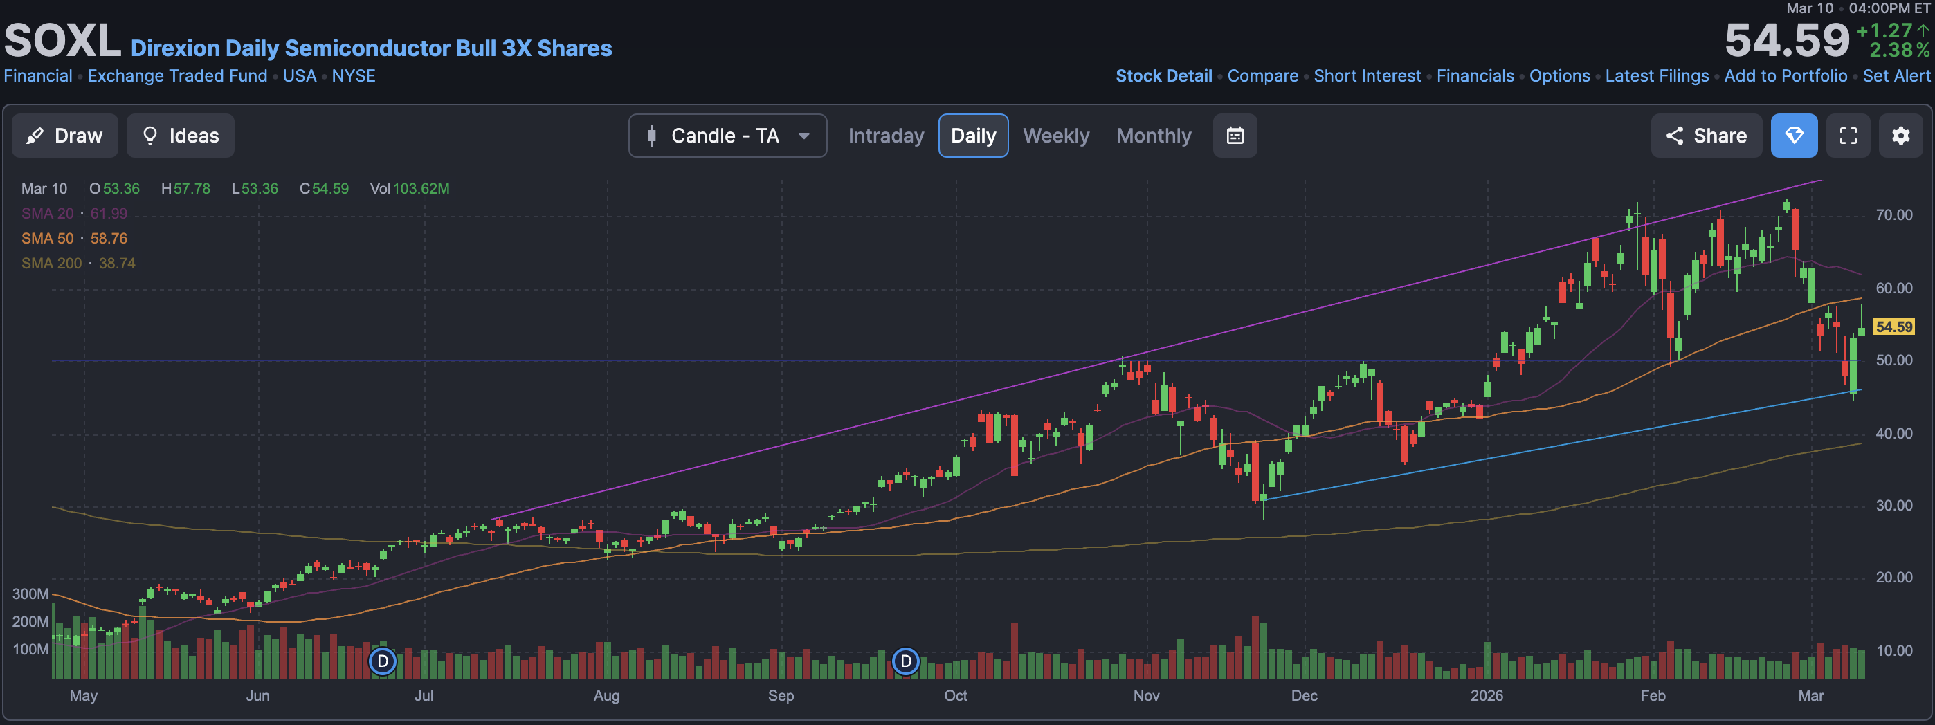Select the Daily timeframe
The height and width of the screenshot is (725, 1935).
pyautogui.click(x=973, y=136)
